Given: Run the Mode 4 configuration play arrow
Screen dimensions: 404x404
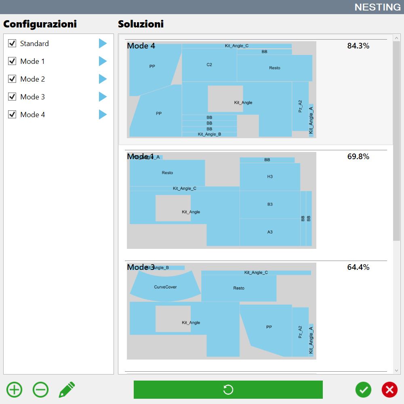Looking at the screenshot, I should 103,114.
